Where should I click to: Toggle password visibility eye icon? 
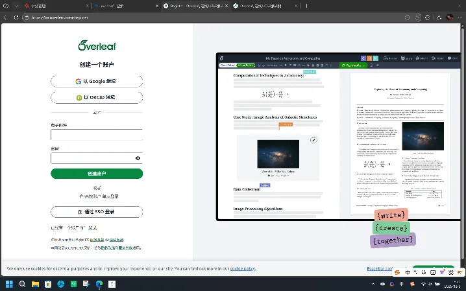pyautogui.click(x=138, y=158)
